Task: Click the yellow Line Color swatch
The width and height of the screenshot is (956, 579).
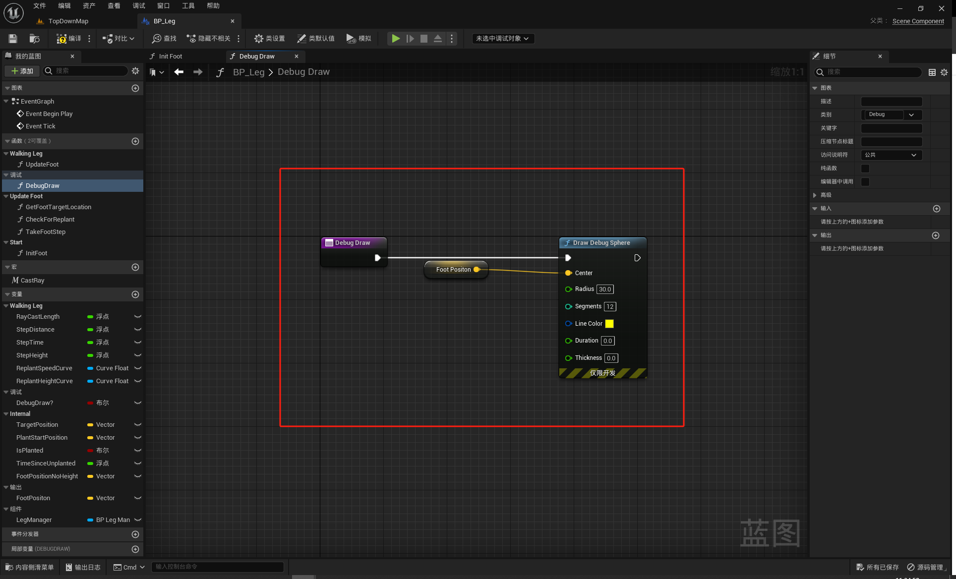Action: point(609,324)
